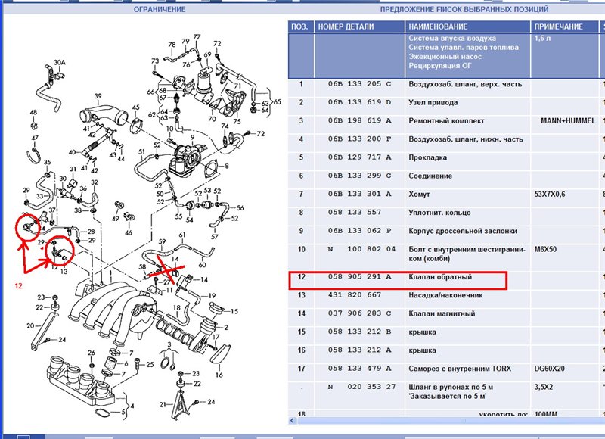Click callout 48 in the parts diagram

click(x=33, y=112)
